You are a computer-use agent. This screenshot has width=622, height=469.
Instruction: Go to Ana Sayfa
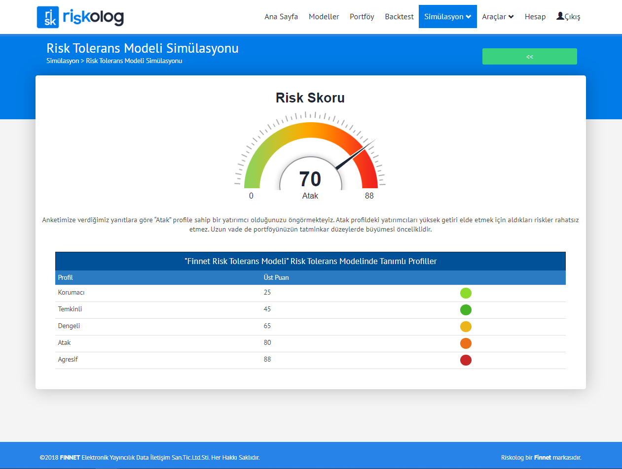point(281,17)
